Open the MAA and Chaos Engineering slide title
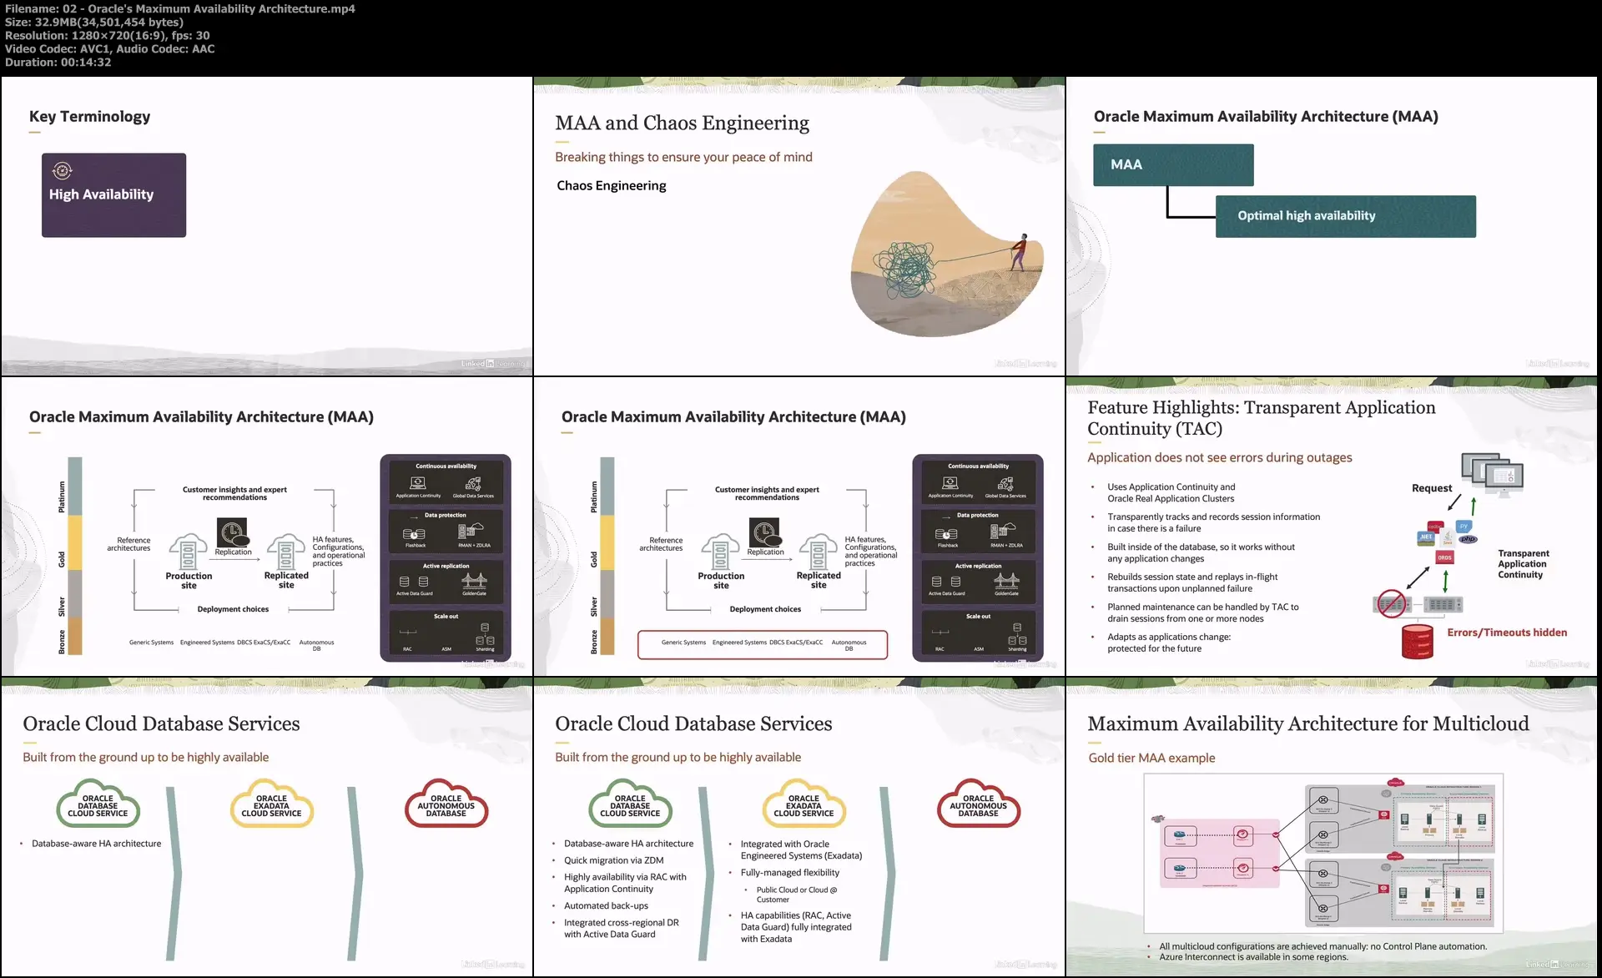Viewport: 1602px width, 978px height. point(682,124)
